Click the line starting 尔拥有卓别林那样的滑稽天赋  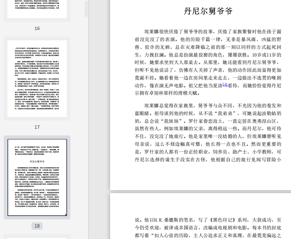[x=168, y=93]
